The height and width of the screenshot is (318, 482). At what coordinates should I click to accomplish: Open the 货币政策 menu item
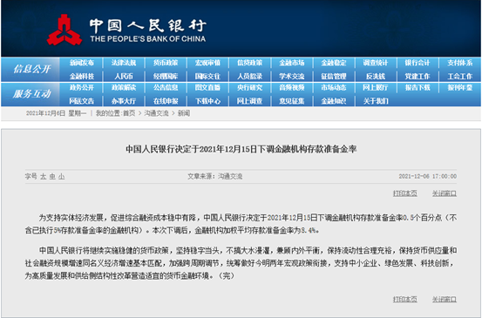(166, 63)
